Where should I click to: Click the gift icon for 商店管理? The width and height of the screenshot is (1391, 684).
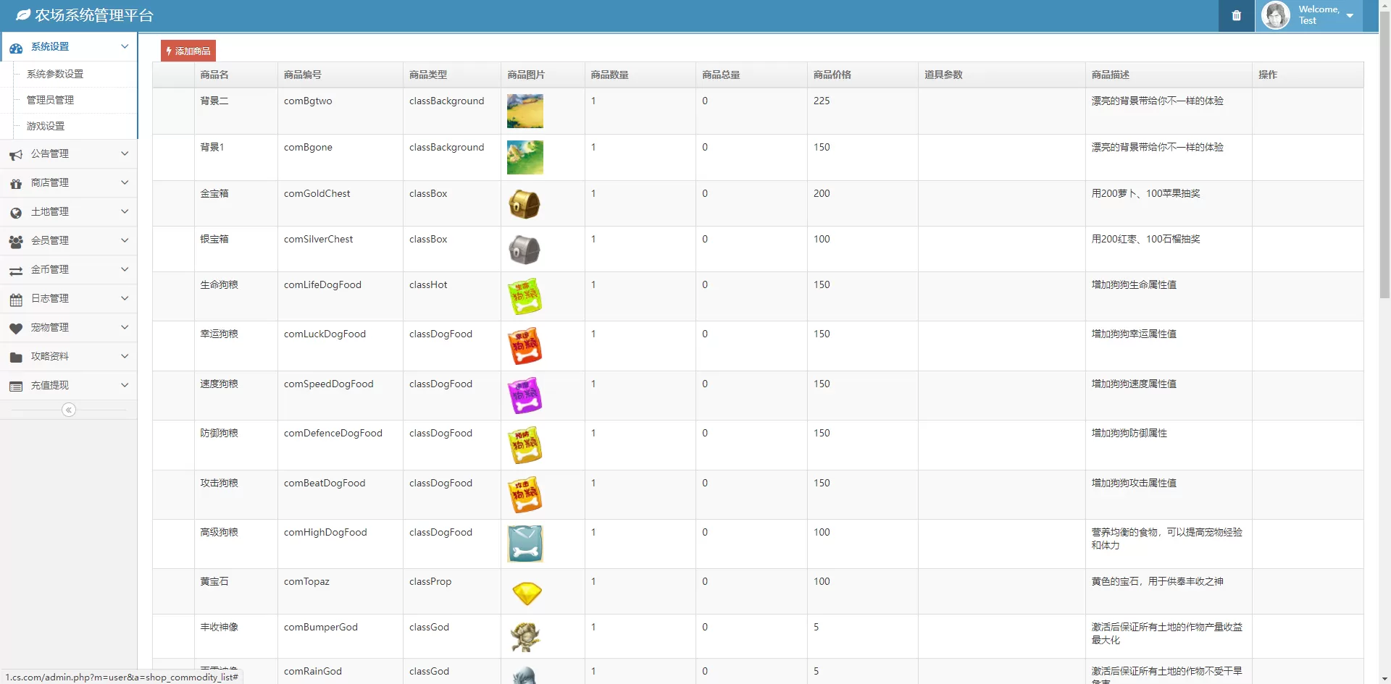point(16,183)
